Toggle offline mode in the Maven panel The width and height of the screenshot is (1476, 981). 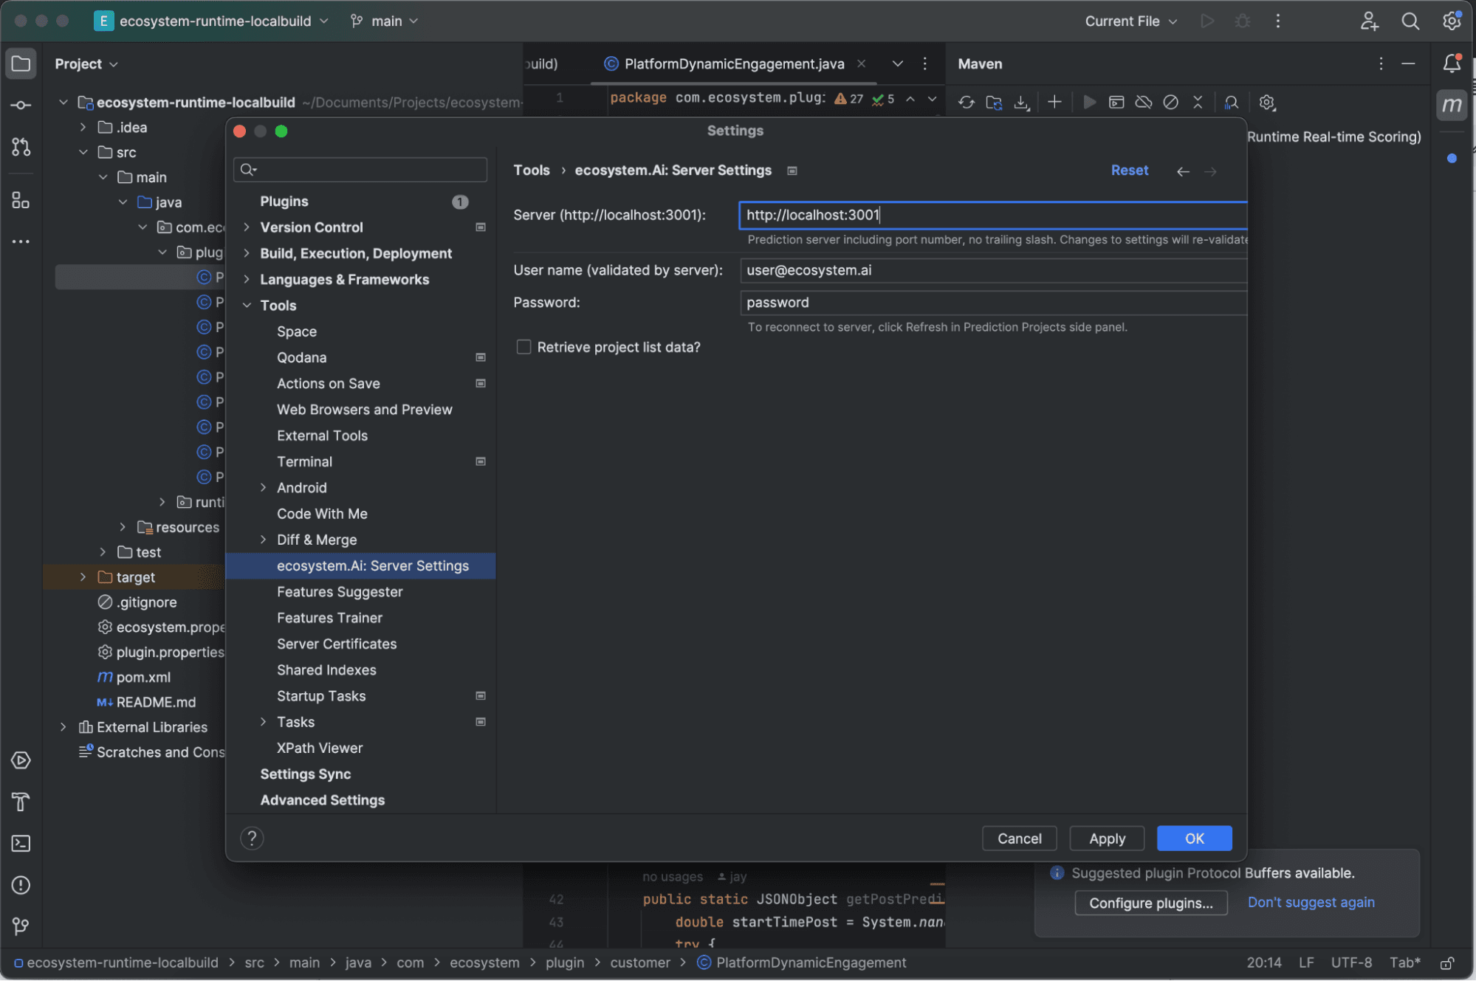(1144, 102)
